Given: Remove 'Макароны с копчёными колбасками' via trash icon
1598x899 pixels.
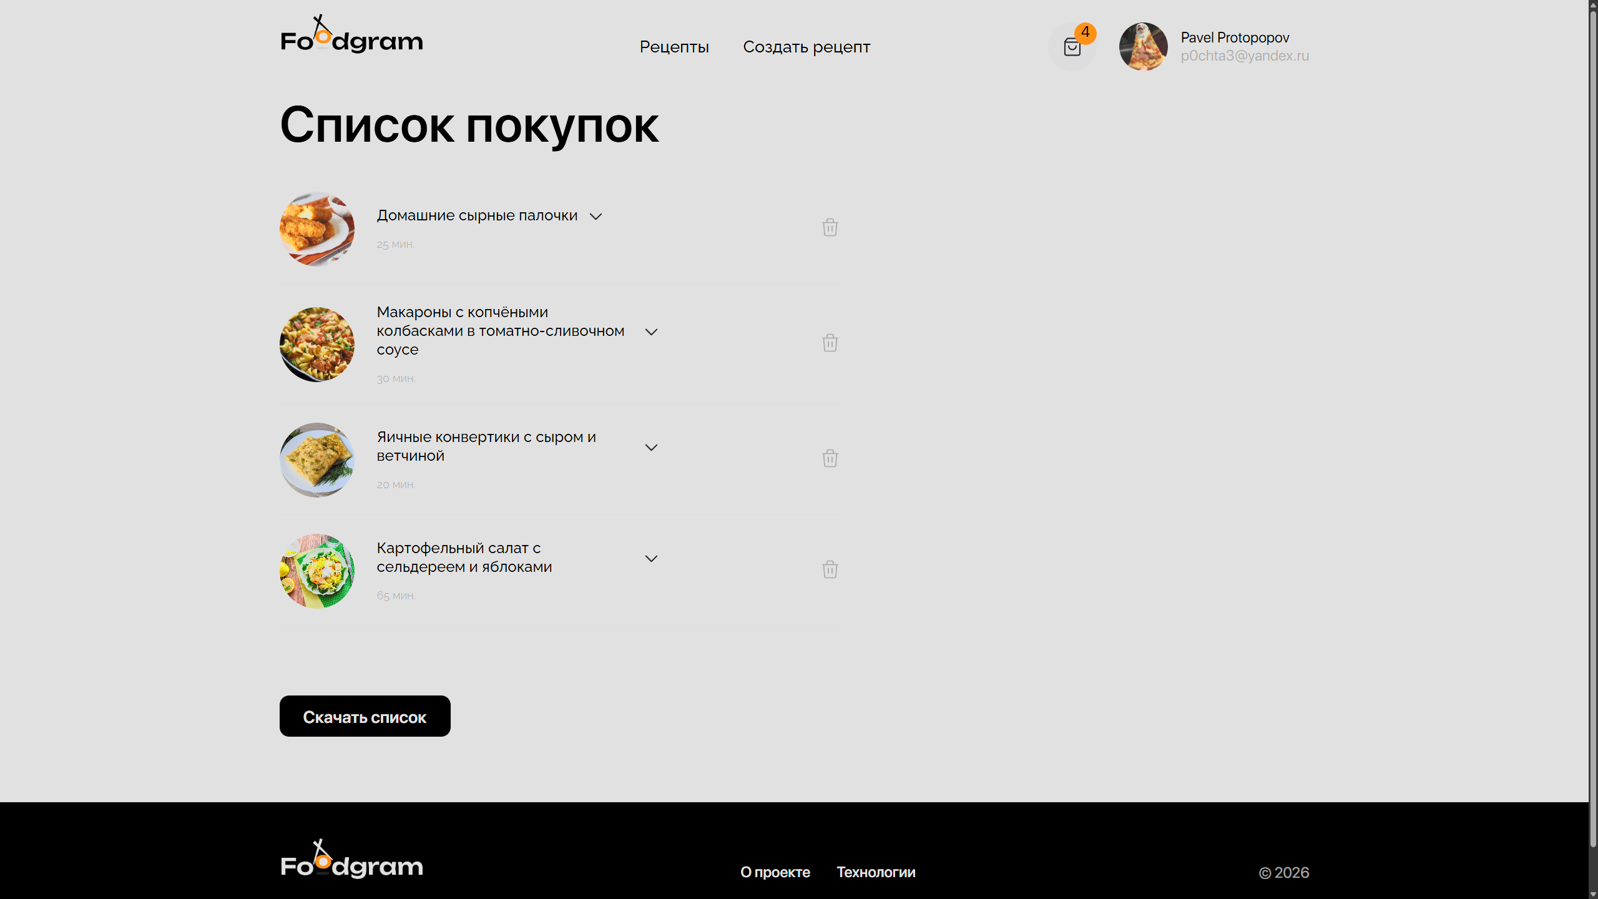Looking at the screenshot, I should click(830, 343).
